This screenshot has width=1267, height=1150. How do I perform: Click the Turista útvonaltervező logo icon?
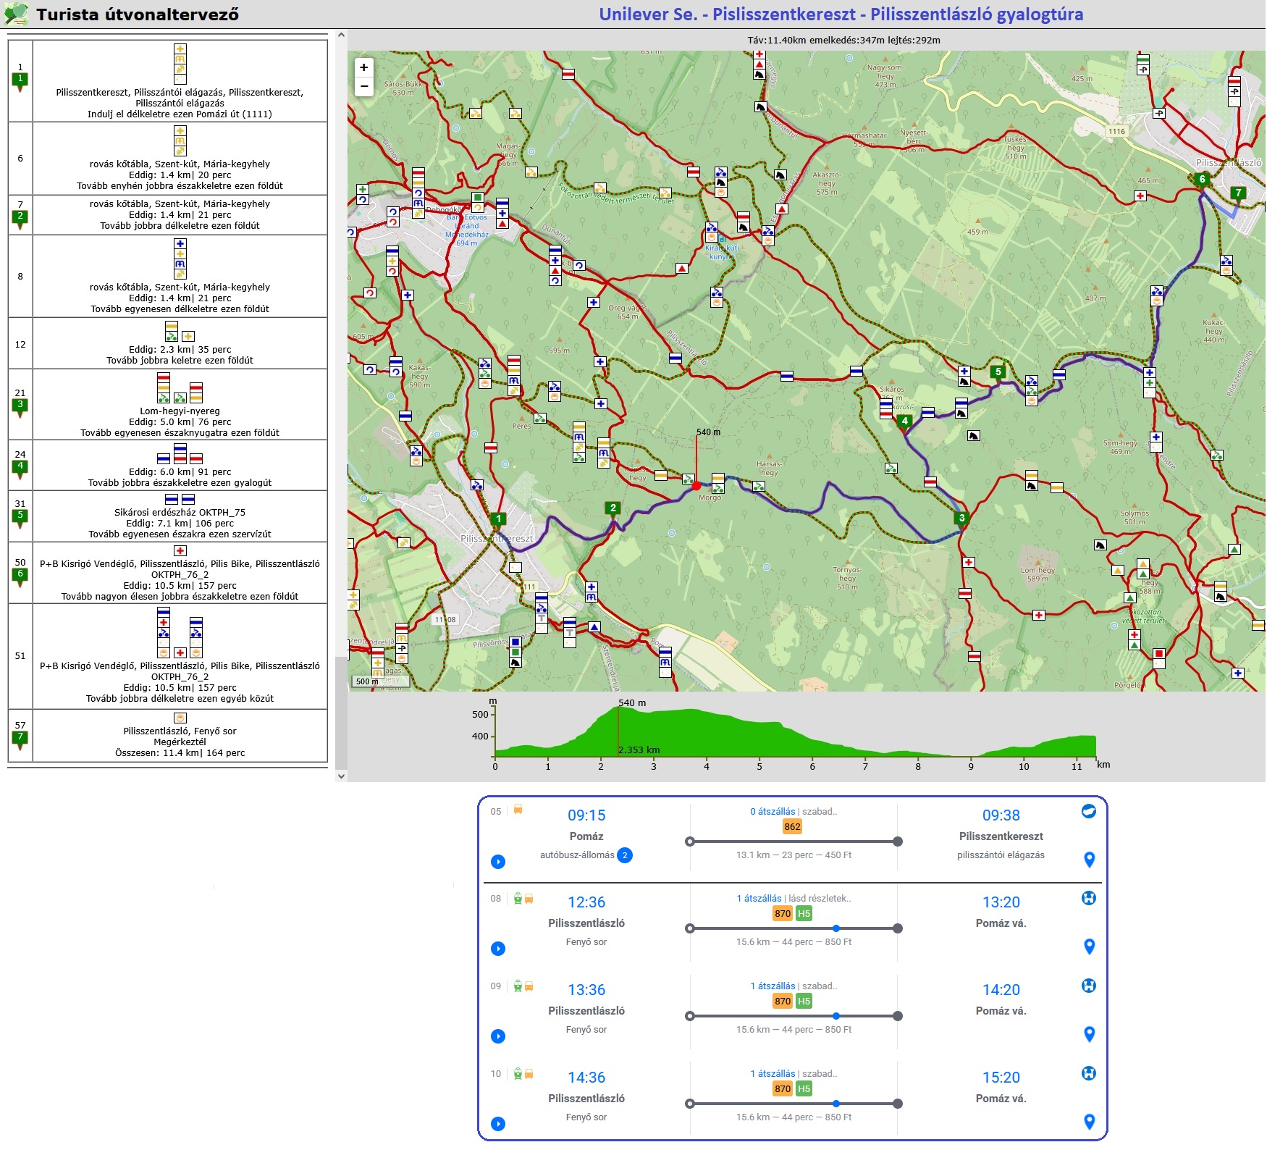pos(16,14)
